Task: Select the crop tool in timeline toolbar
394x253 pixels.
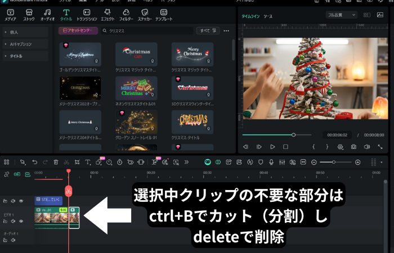Action: pos(77,162)
